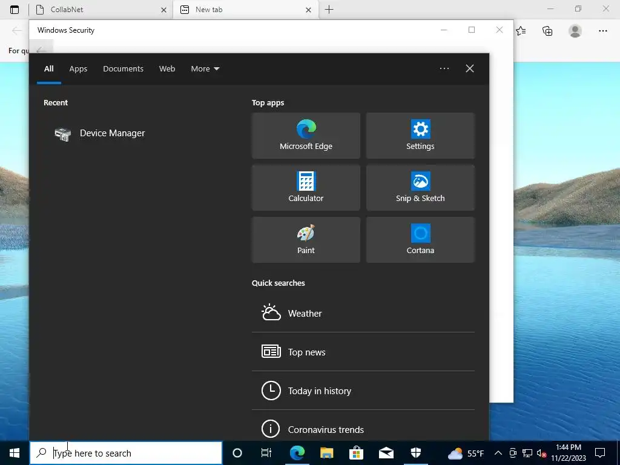Open Microsoft Edge from Top apps

coord(306,136)
